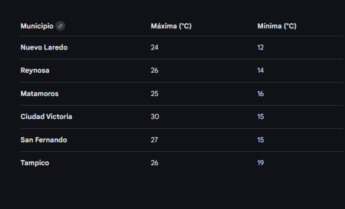Select the Ciudad Victoria municipality cell
The image size is (345, 209).
click(47, 117)
